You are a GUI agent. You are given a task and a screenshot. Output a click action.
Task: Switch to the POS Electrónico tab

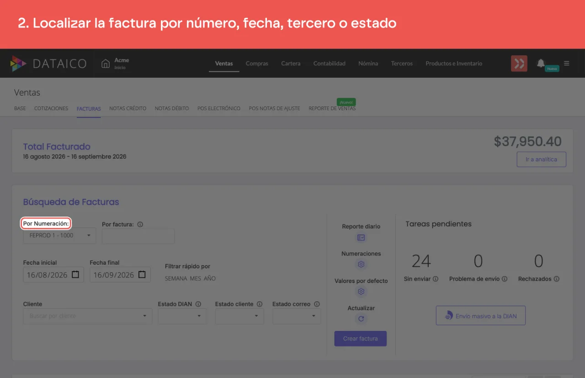coord(219,109)
